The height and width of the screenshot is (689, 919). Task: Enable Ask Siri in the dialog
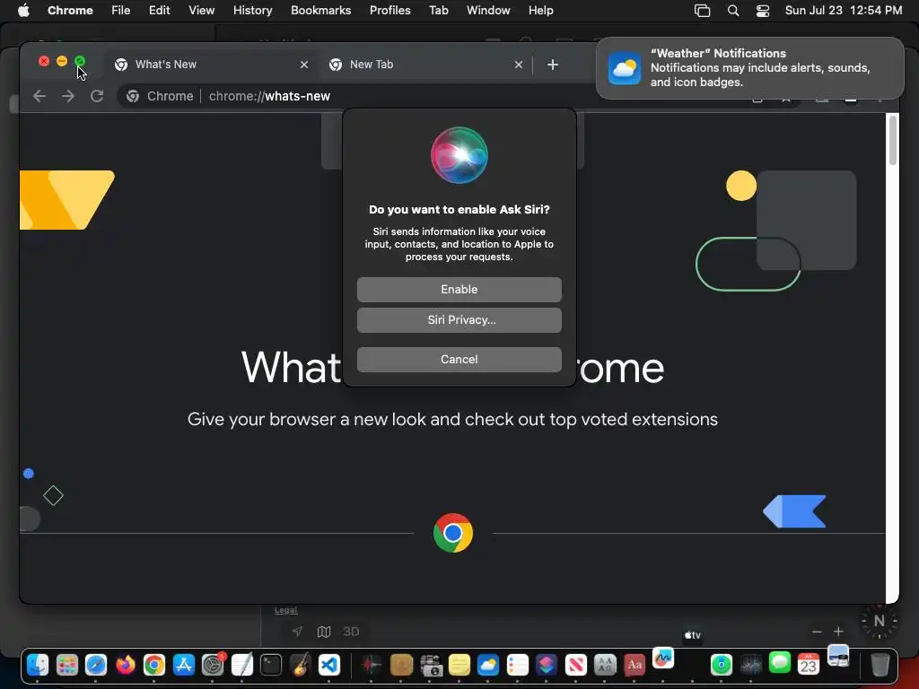pos(459,290)
